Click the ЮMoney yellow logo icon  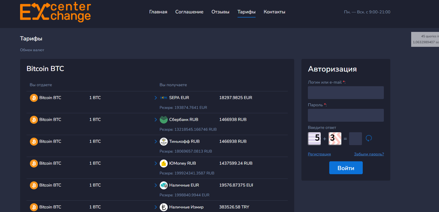[x=164, y=163]
